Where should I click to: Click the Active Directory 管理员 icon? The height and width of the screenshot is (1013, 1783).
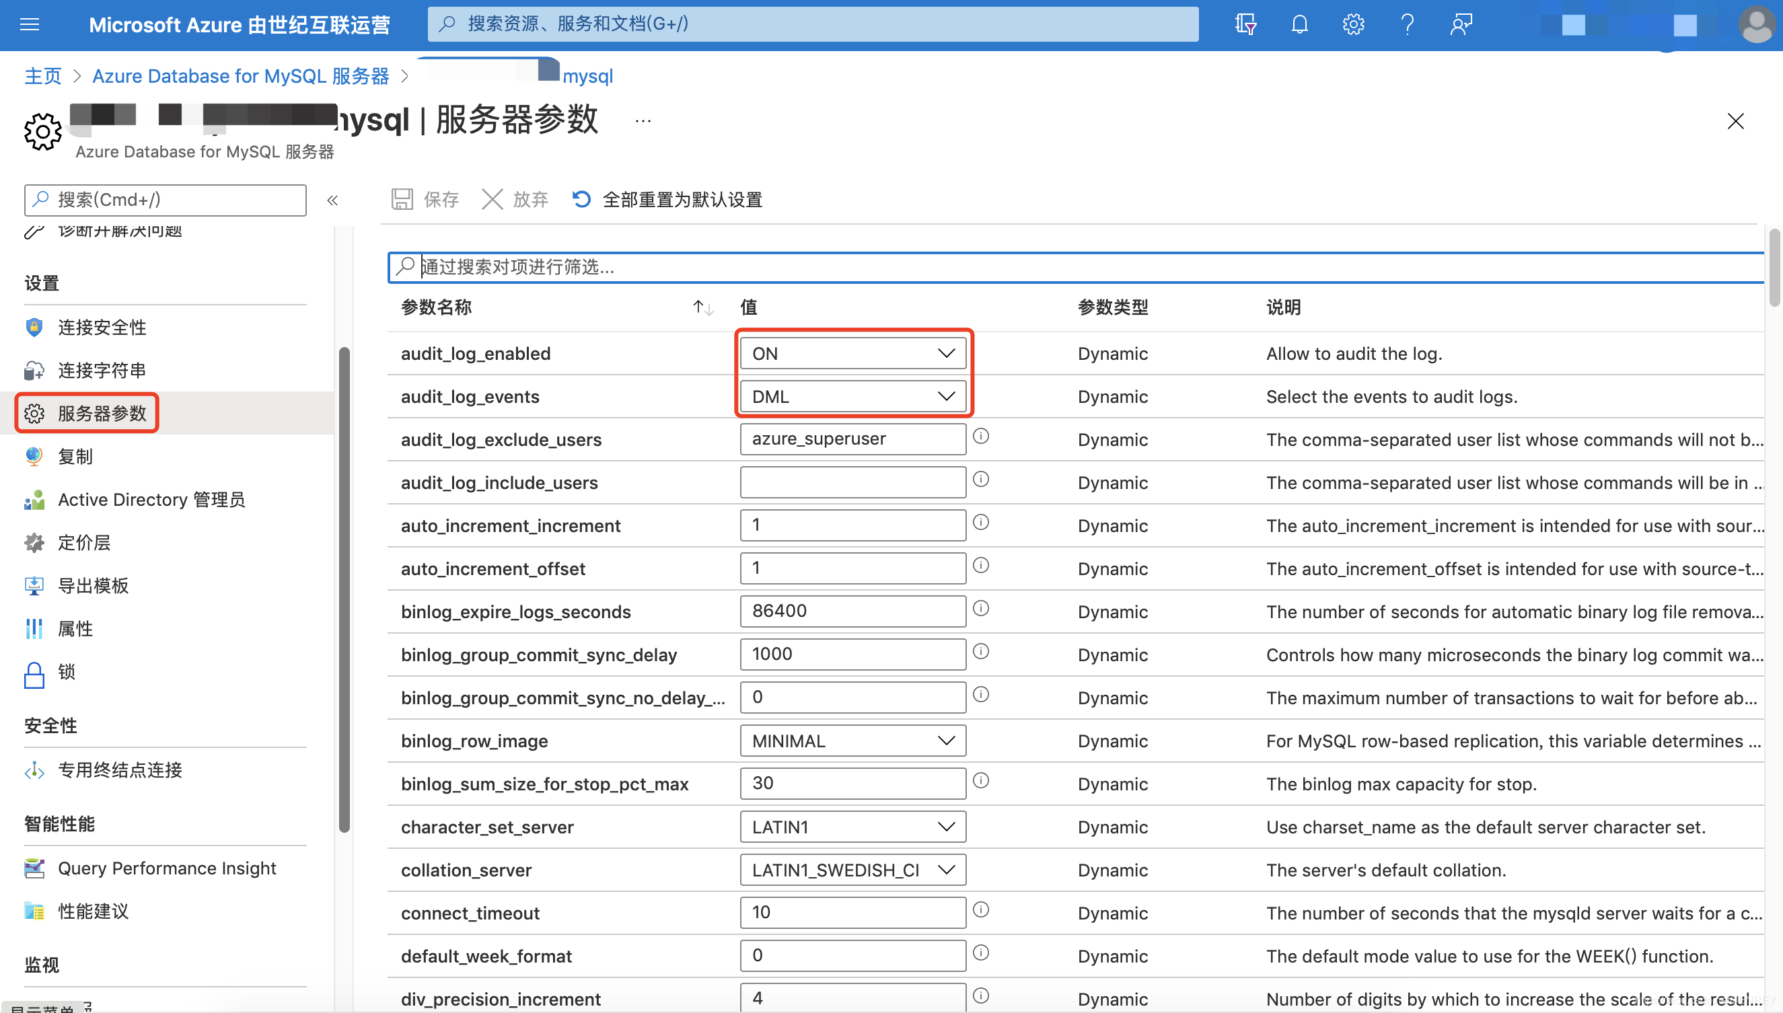[x=34, y=500]
